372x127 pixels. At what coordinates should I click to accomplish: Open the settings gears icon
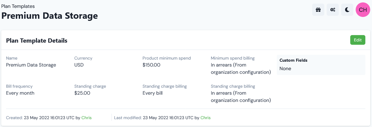pos(333,10)
